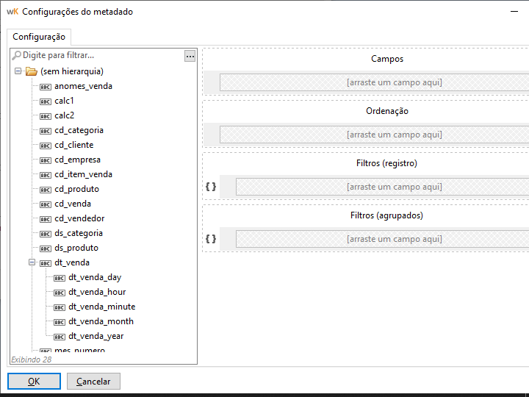The image size is (529, 397).
Task: Click the search magnifier icon in filter box
Action: [x=17, y=55]
